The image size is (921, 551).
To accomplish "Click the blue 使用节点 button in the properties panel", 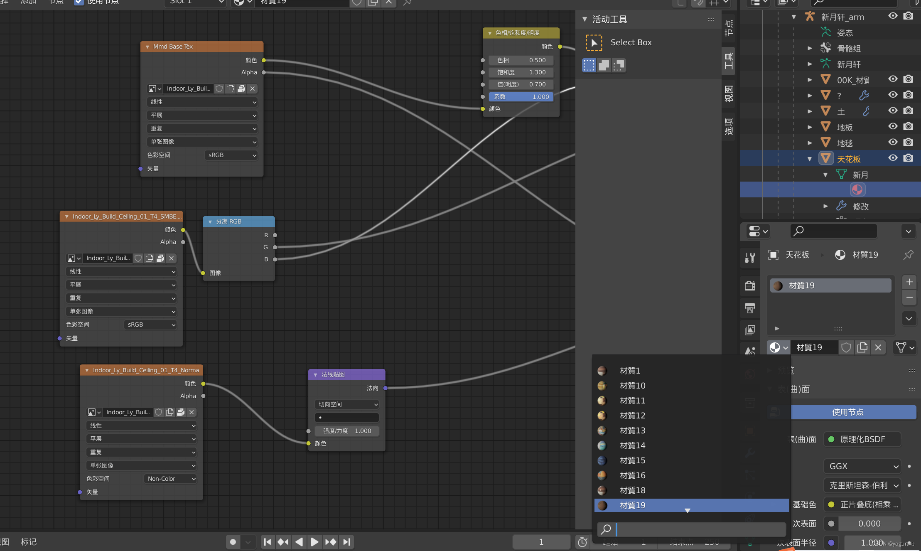I will (847, 412).
